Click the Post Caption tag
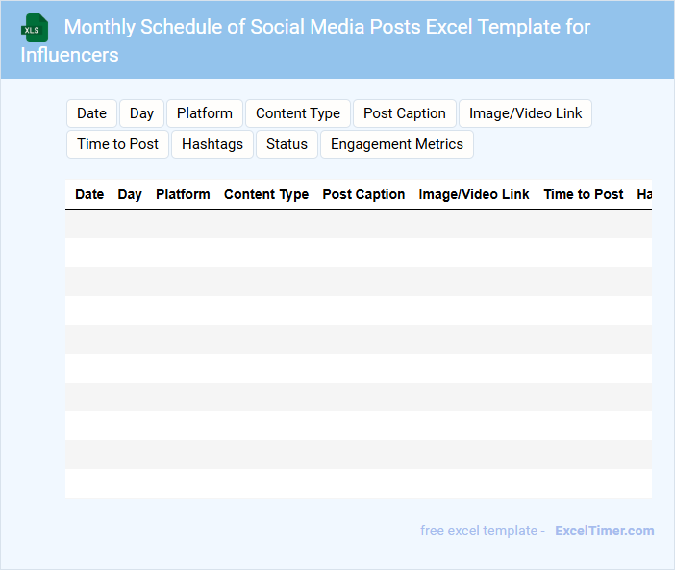675x570 pixels. (x=405, y=113)
